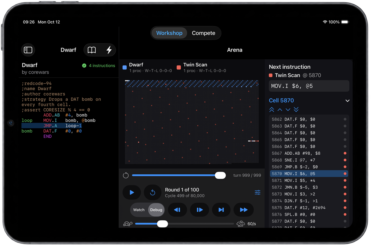The image size is (371, 245).
Task: Open the settings sliders icon
Action: tap(257, 192)
